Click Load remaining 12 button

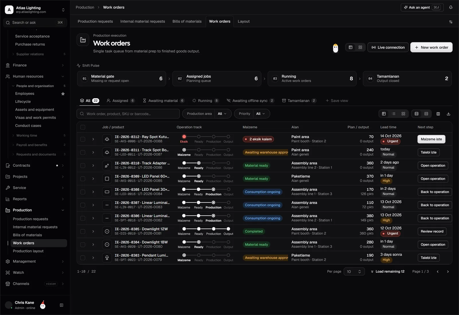click(388, 271)
